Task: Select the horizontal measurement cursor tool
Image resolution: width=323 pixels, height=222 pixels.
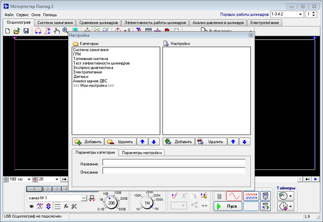Action: 38,31
